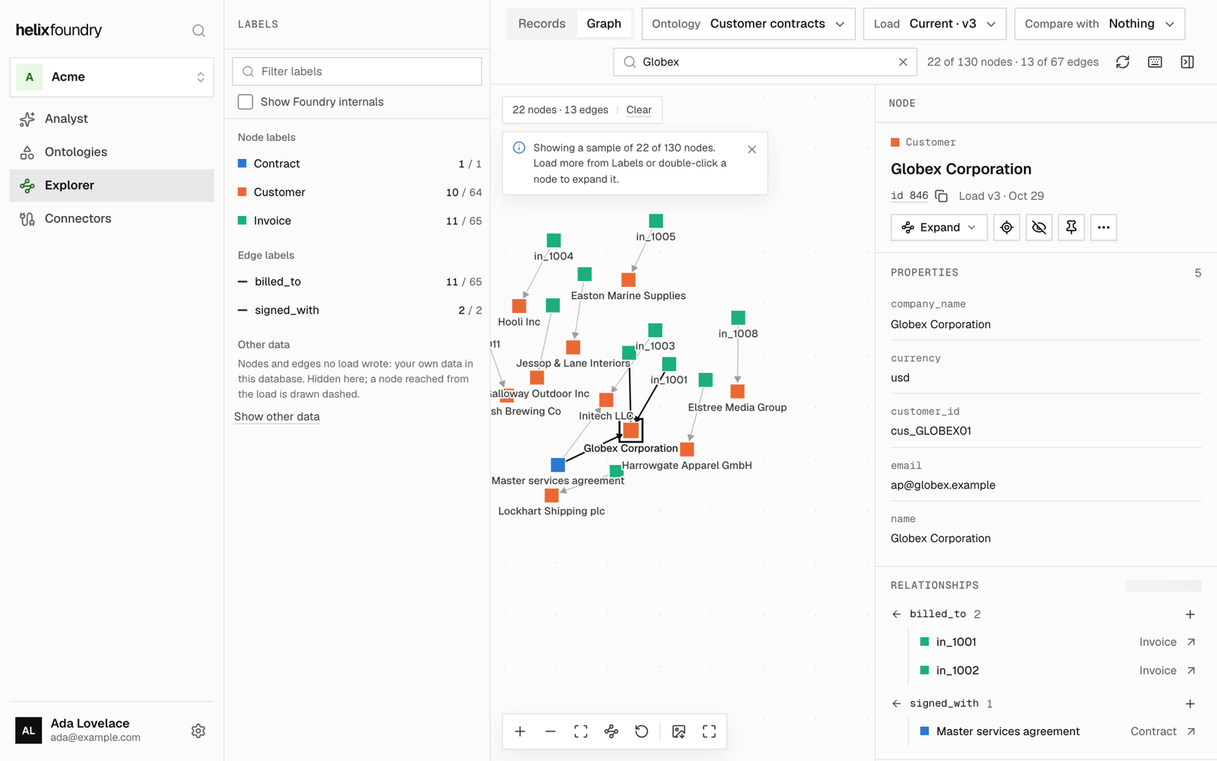Switch to the Graph tab

(604, 24)
